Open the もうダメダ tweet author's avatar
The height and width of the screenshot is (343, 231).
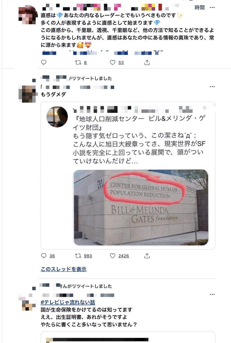click(x=27, y=94)
